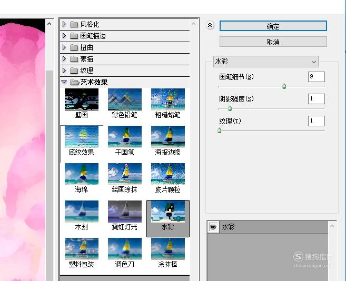Image resolution: width=346 pixels, height=281 pixels.
Task: Select the 彩色铅笔 filter thumbnail
Action: tap(125, 99)
